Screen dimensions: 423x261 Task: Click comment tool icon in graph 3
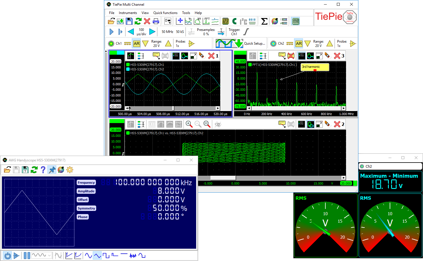click(x=282, y=56)
